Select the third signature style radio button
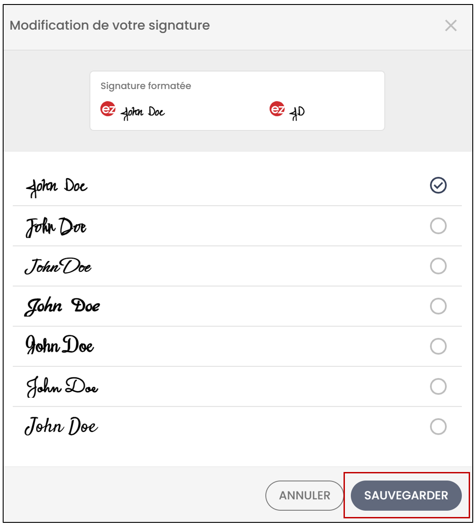 click(x=438, y=266)
